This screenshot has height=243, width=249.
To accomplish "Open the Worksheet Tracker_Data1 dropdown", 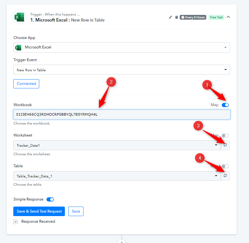I will pos(117,145).
